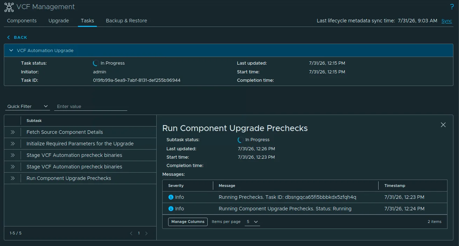Click the 1-5 / 5 pagination count

pyautogui.click(x=16, y=233)
